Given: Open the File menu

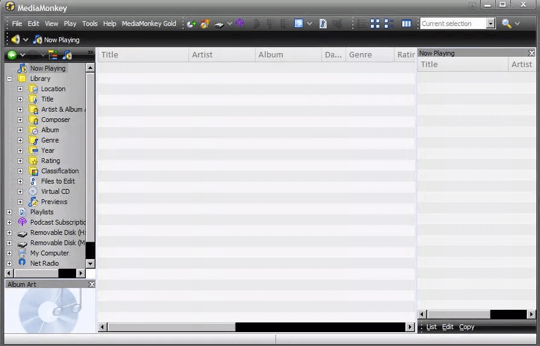Looking at the screenshot, I should click(x=17, y=24).
